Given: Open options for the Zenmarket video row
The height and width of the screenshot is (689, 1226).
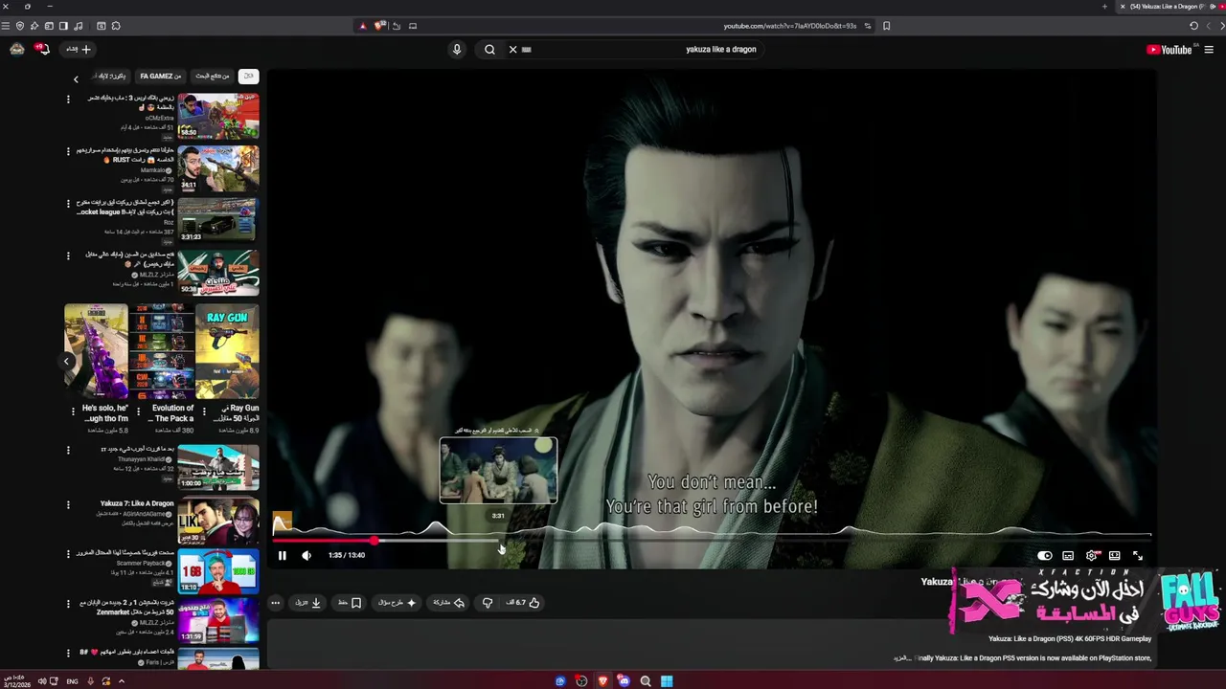Looking at the screenshot, I should 68,604.
